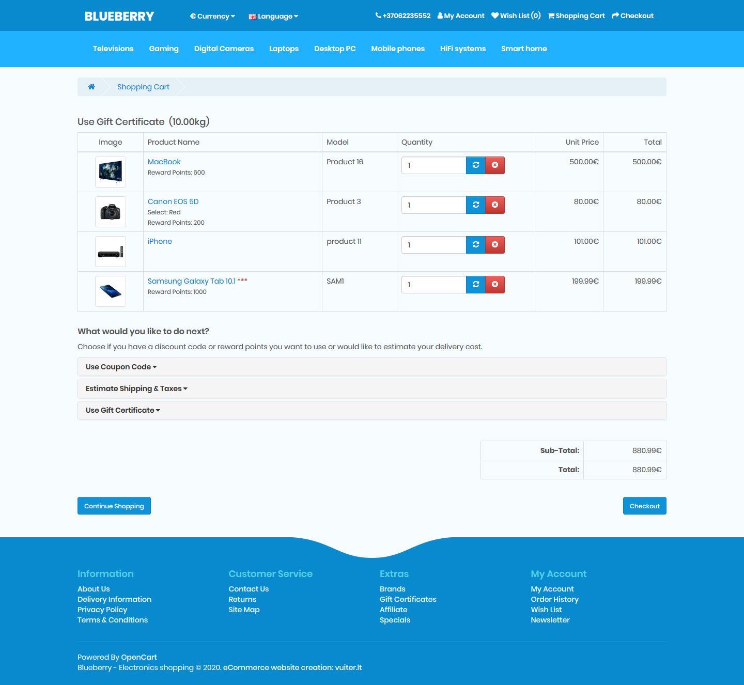
Task: Open Wish List link in footer
Action: pos(546,610)
